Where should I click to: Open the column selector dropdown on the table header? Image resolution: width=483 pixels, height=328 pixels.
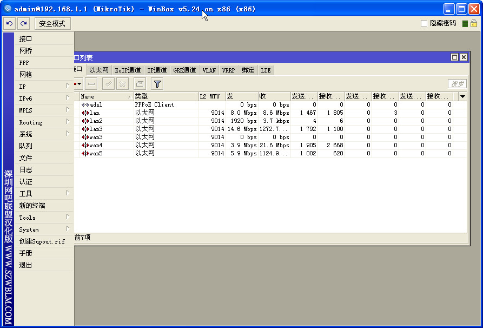tap(462, 96)
